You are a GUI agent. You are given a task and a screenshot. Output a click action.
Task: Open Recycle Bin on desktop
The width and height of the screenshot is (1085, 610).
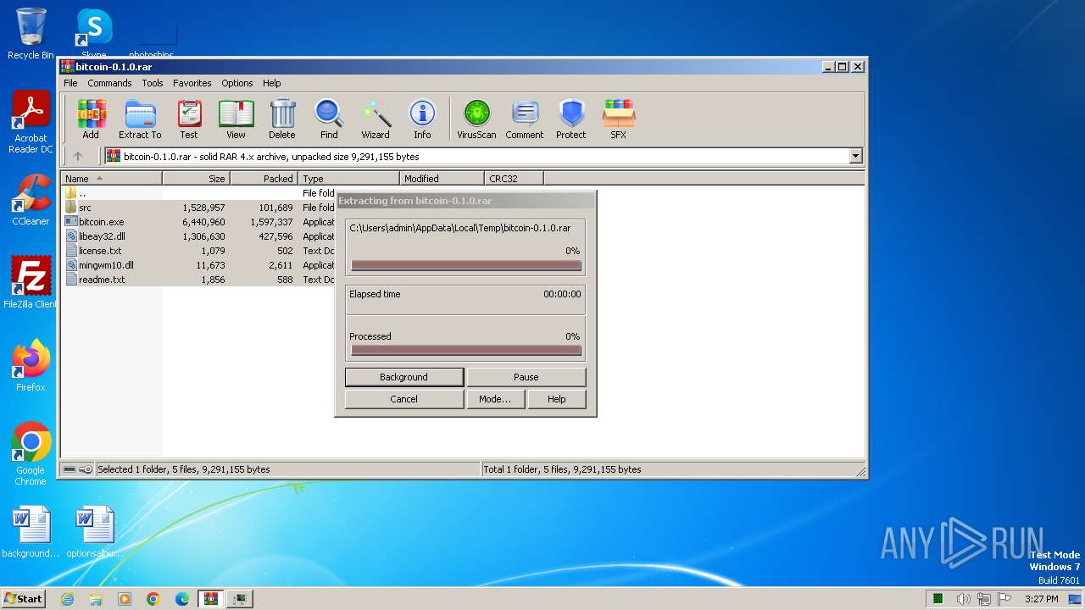(x=31, y=34)
